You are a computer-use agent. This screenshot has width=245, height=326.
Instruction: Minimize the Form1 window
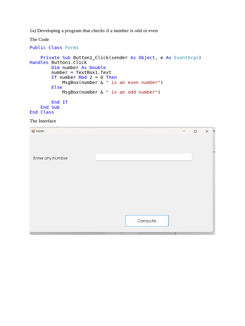184,131
